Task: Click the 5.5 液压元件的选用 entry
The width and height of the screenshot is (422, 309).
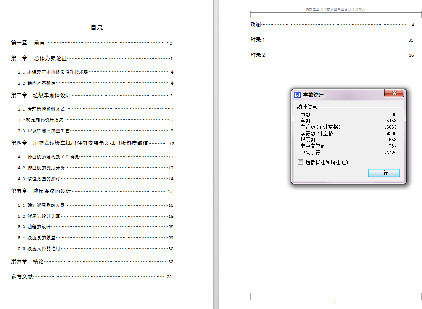Action: [95, 248]
